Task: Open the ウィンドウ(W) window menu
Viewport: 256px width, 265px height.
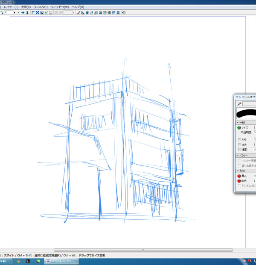Action: (60, 7)
